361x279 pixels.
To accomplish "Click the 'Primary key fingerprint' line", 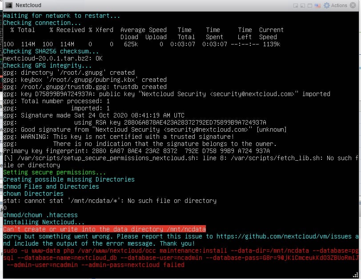I will coord(136,151).
